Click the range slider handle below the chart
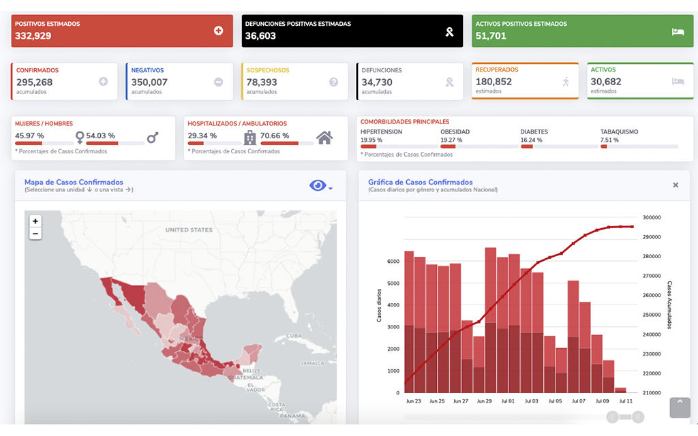The width and height of the screenshot is (698, 436). pyautogui.click(x=613, y=416)
